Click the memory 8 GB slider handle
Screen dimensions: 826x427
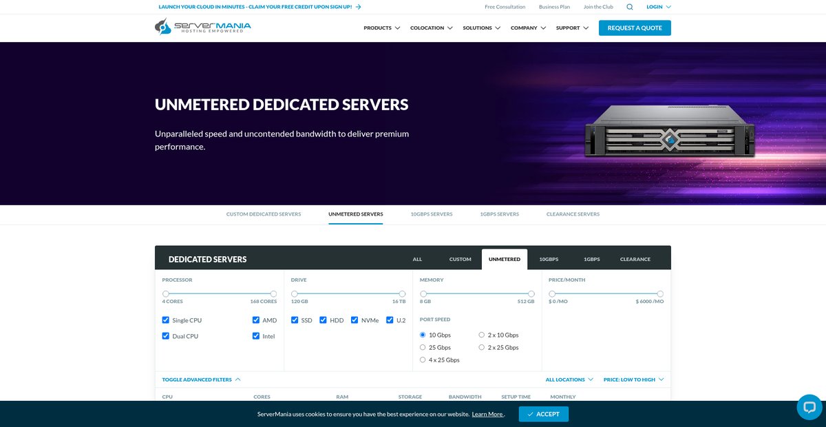click(x=423, y=294)
